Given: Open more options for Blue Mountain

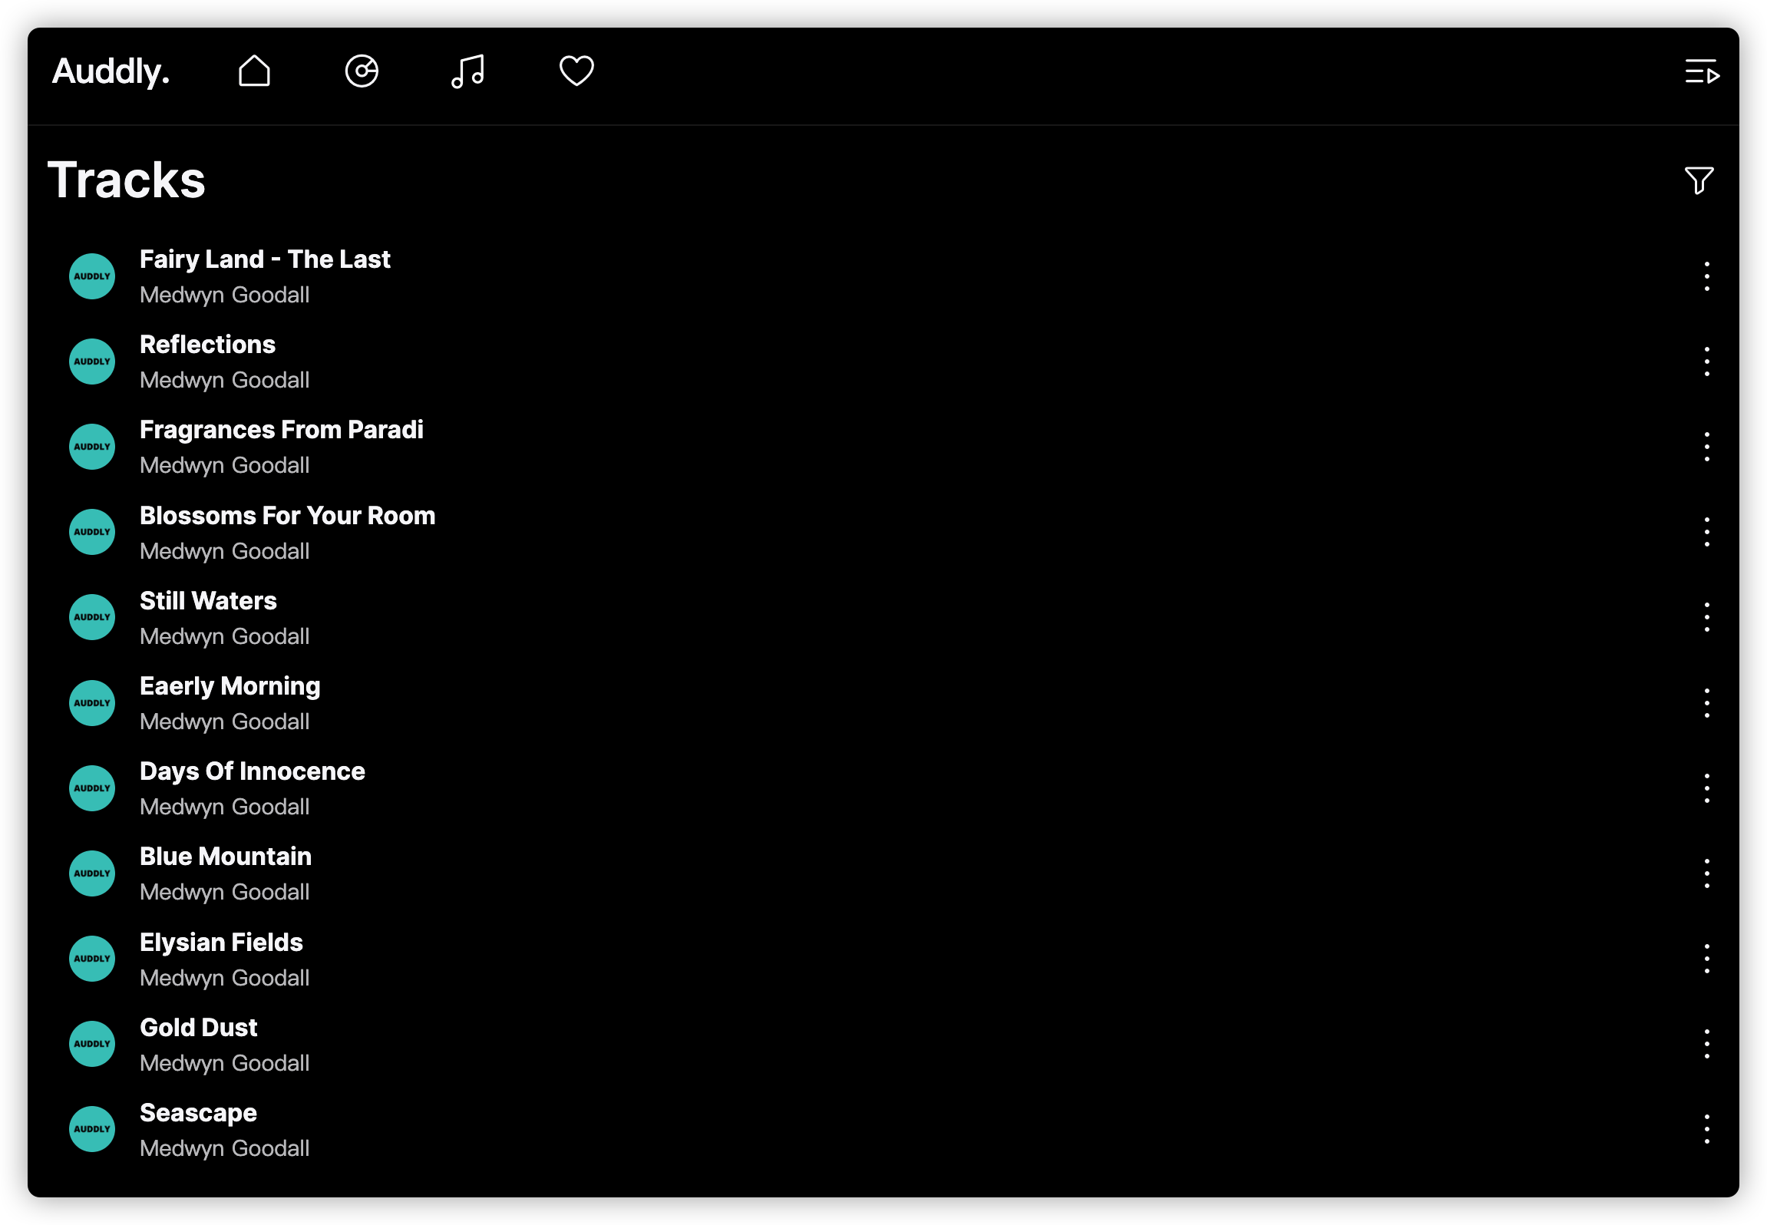Looking at the screenshot, I should point(1706,873).
